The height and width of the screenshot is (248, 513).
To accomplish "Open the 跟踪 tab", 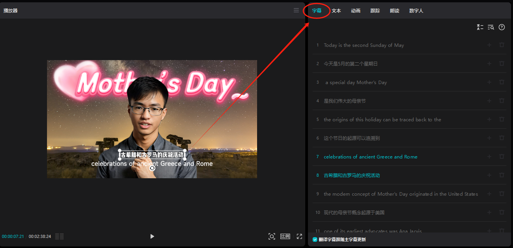I will (x=375, y=11).
